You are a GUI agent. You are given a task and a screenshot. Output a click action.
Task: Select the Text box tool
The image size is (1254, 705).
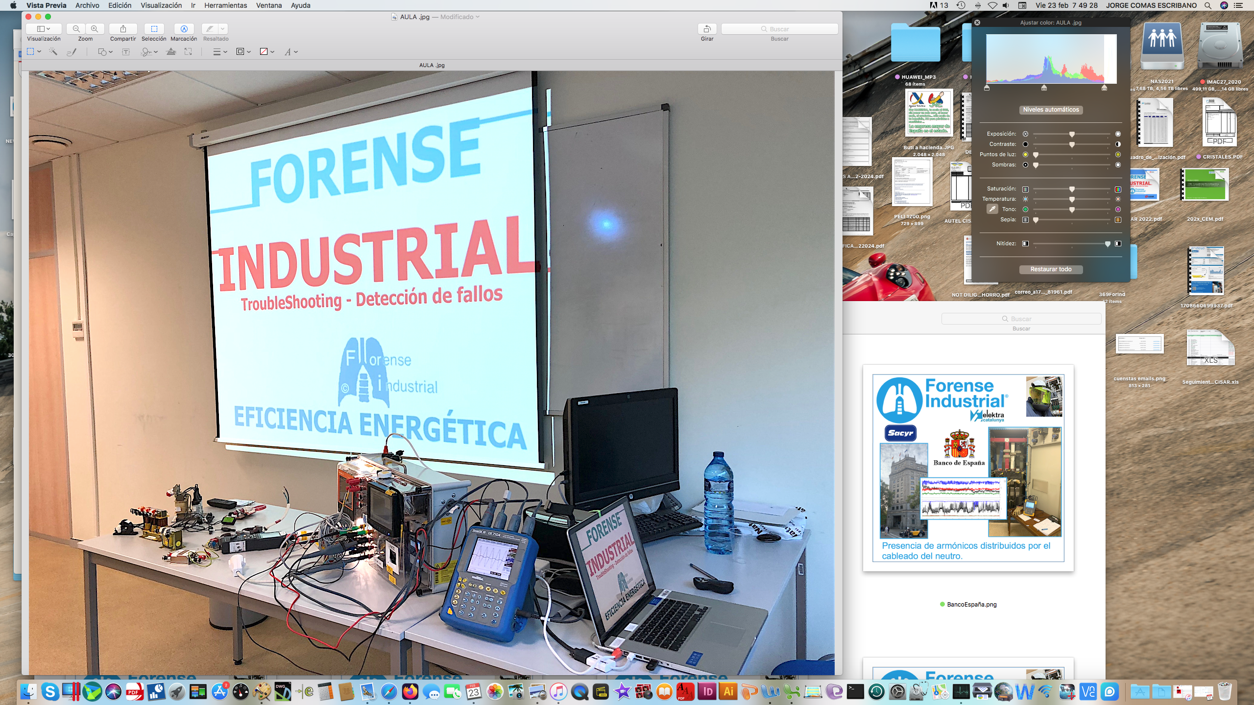tap(126, 52)
